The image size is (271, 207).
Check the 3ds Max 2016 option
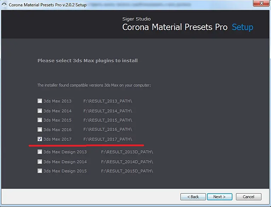40,129
